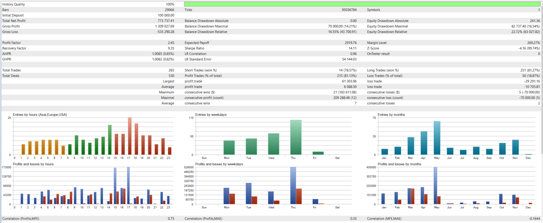
Task: Select the Ticks value 95036784
Action: [x=349, y=10]
